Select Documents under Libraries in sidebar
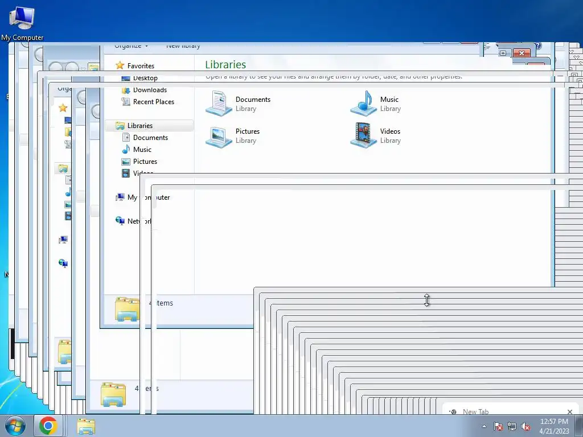Image resolution: width=583 pixels, height=437 pixels. click(150, 138)
